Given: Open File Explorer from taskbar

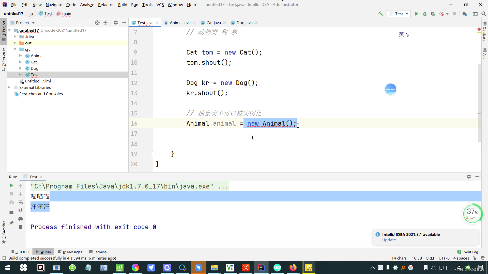Looking at the screenshot, I should click(x=214, y=268).
